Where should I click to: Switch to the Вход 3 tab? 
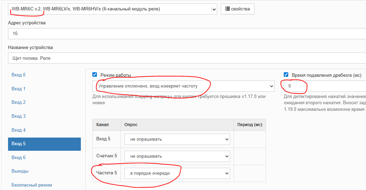(18, 116)
